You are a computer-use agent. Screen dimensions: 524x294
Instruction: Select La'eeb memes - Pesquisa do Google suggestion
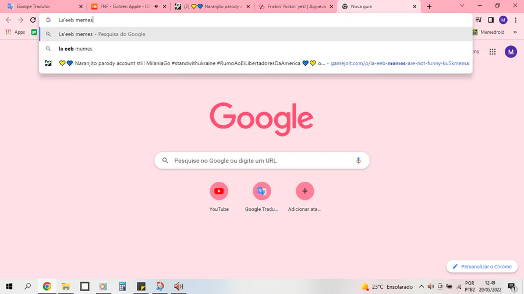[x=256, y=34]
